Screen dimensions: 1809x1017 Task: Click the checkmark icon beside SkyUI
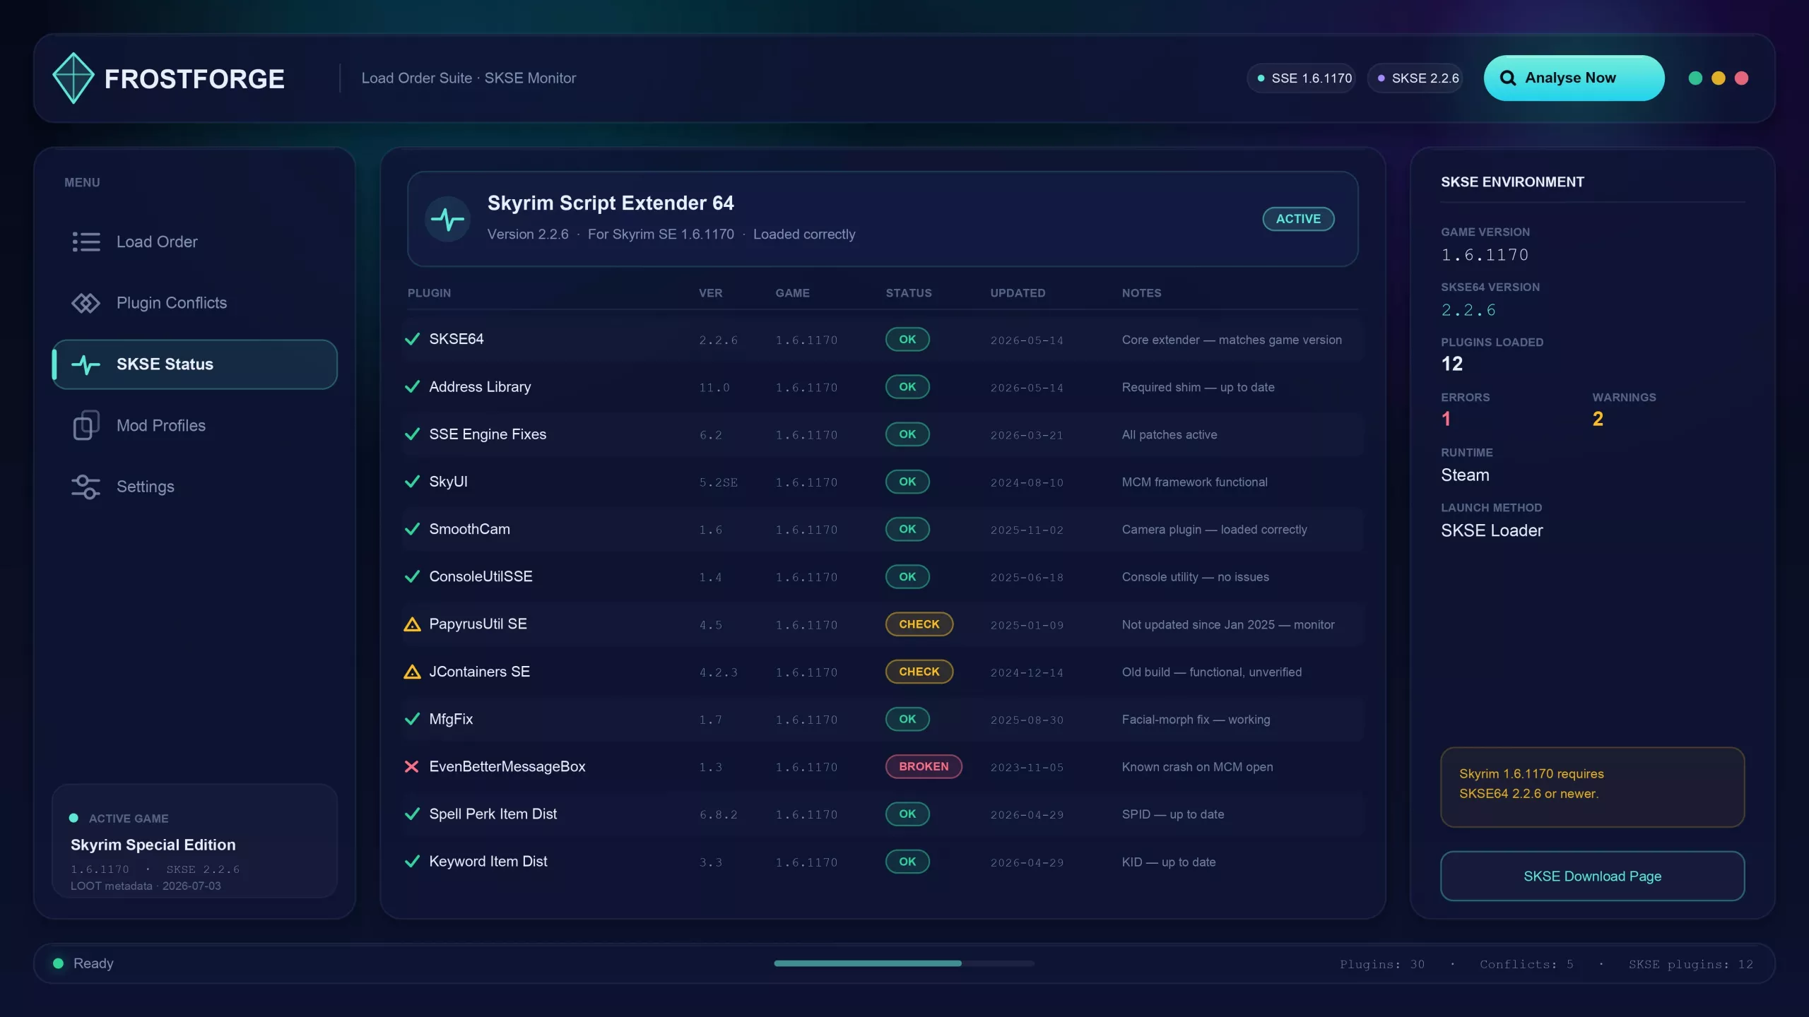point(412,482)
